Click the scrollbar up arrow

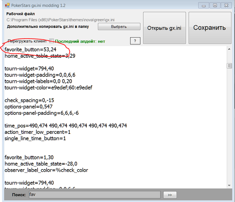coord(229,49)
